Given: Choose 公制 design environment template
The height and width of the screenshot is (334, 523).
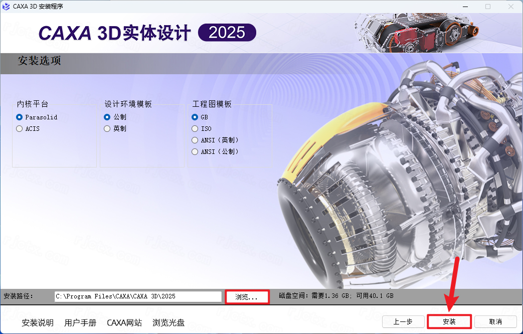Looking at the screenshot, I should 115,117.
